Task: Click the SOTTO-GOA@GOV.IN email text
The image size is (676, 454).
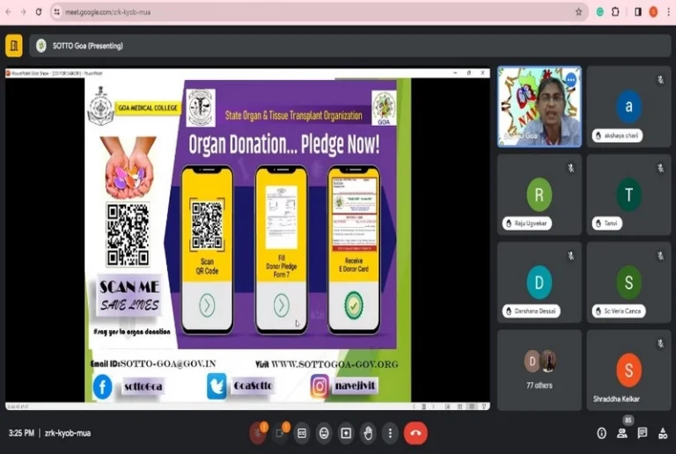Action: 168,363
